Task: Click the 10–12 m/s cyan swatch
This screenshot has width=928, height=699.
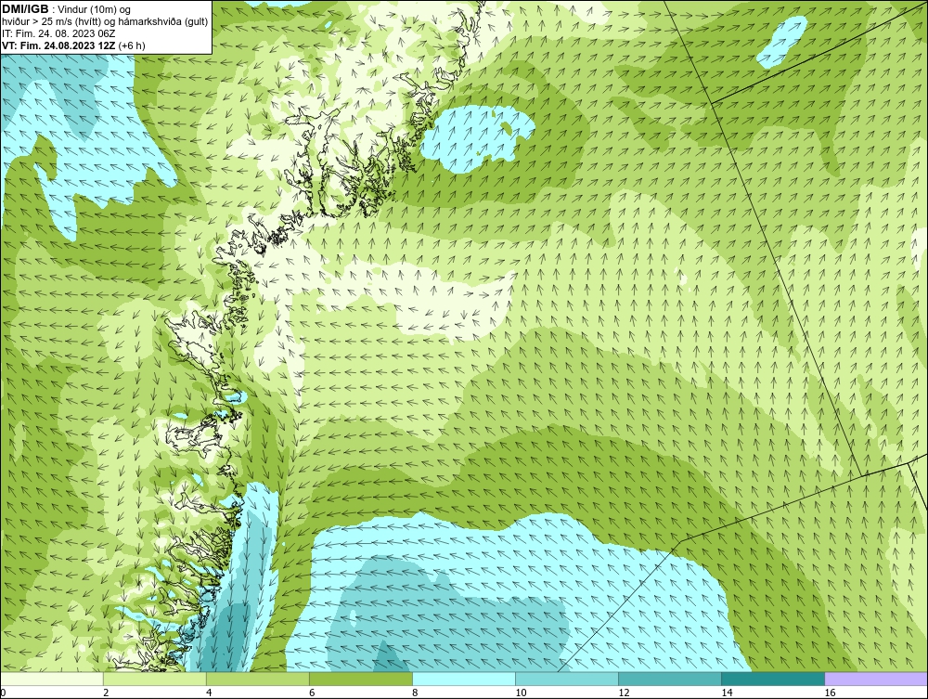Action: pyautogui.click(x=567, y=679)
